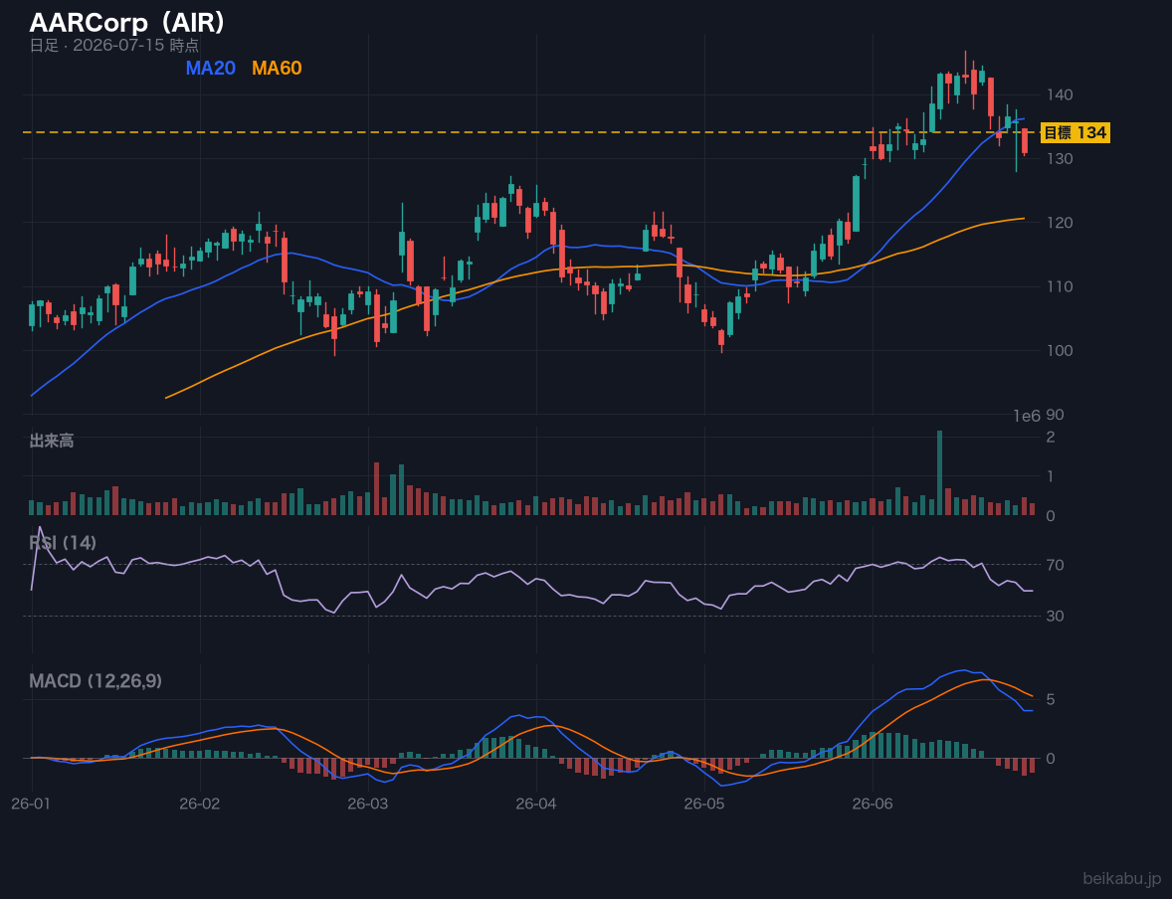The height and width of the screenshot is (899, 1172).
Task: Click volume axis label 1
Action: pyautogui.click(x=1051, y=476)
